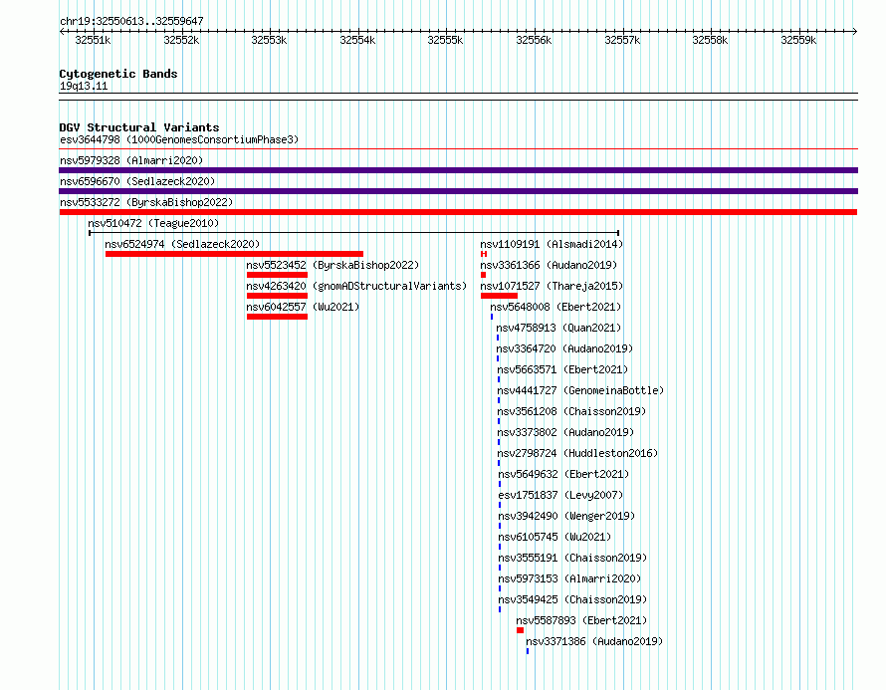Click the black span line under nsv510472

click(353, 233)
